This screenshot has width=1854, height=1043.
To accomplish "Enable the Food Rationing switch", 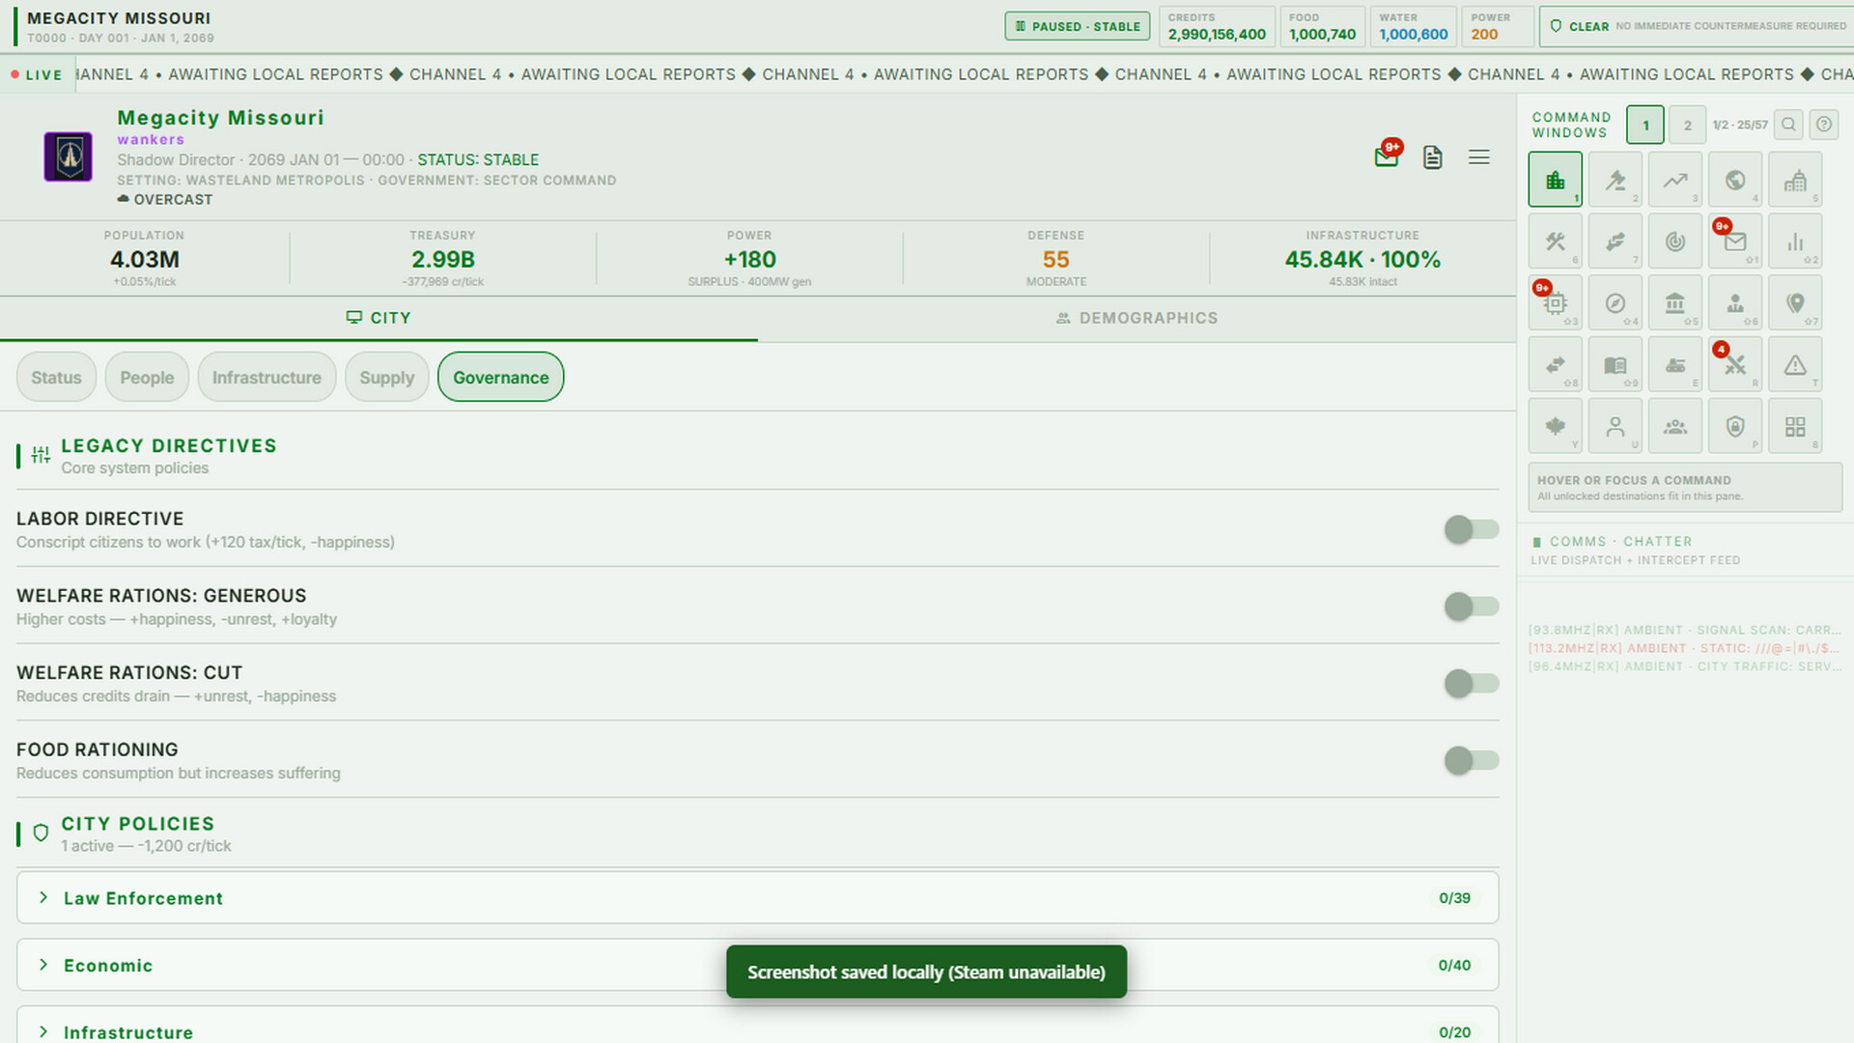I will [x=1471, y=761].
